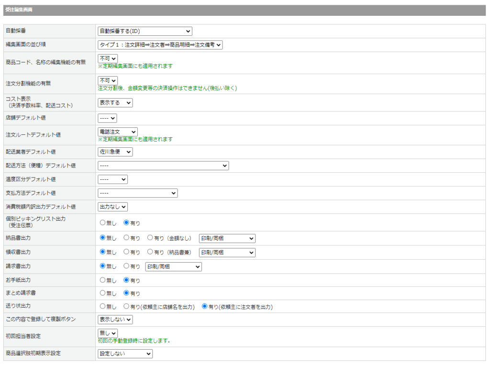Expand the 消費税額内訳出力デフォルト値 dropdown

(x=112, y=207)
